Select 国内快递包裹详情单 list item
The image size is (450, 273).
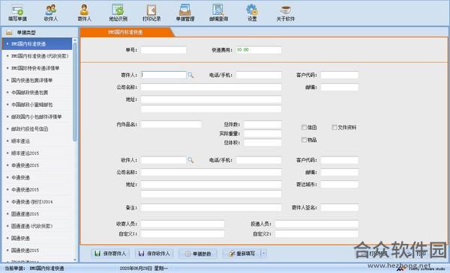(x=37, y=81)
